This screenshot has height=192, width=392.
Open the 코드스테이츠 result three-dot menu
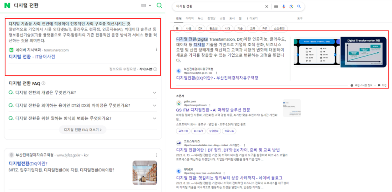click(x=244, y=145)
